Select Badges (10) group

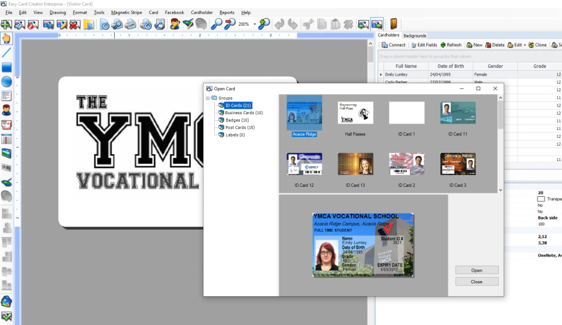237,120
